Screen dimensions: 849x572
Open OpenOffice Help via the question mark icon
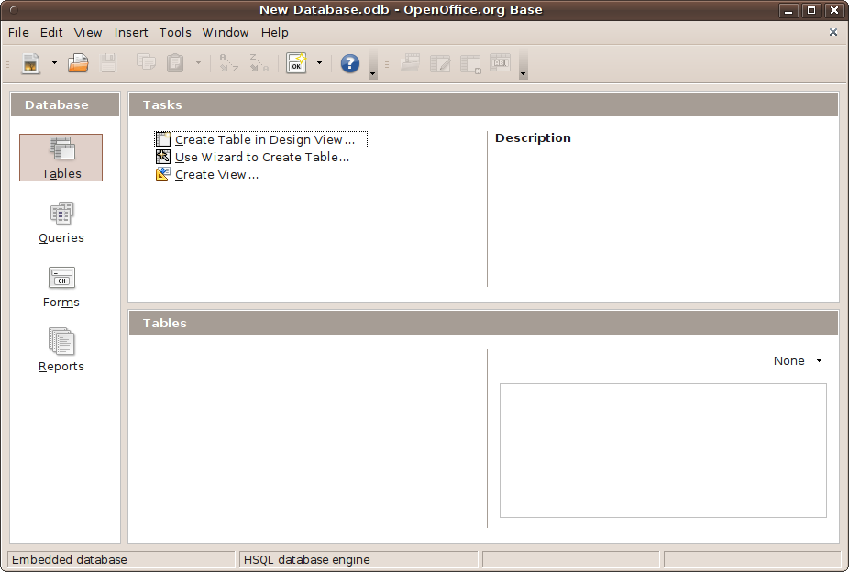pos(349,63)
